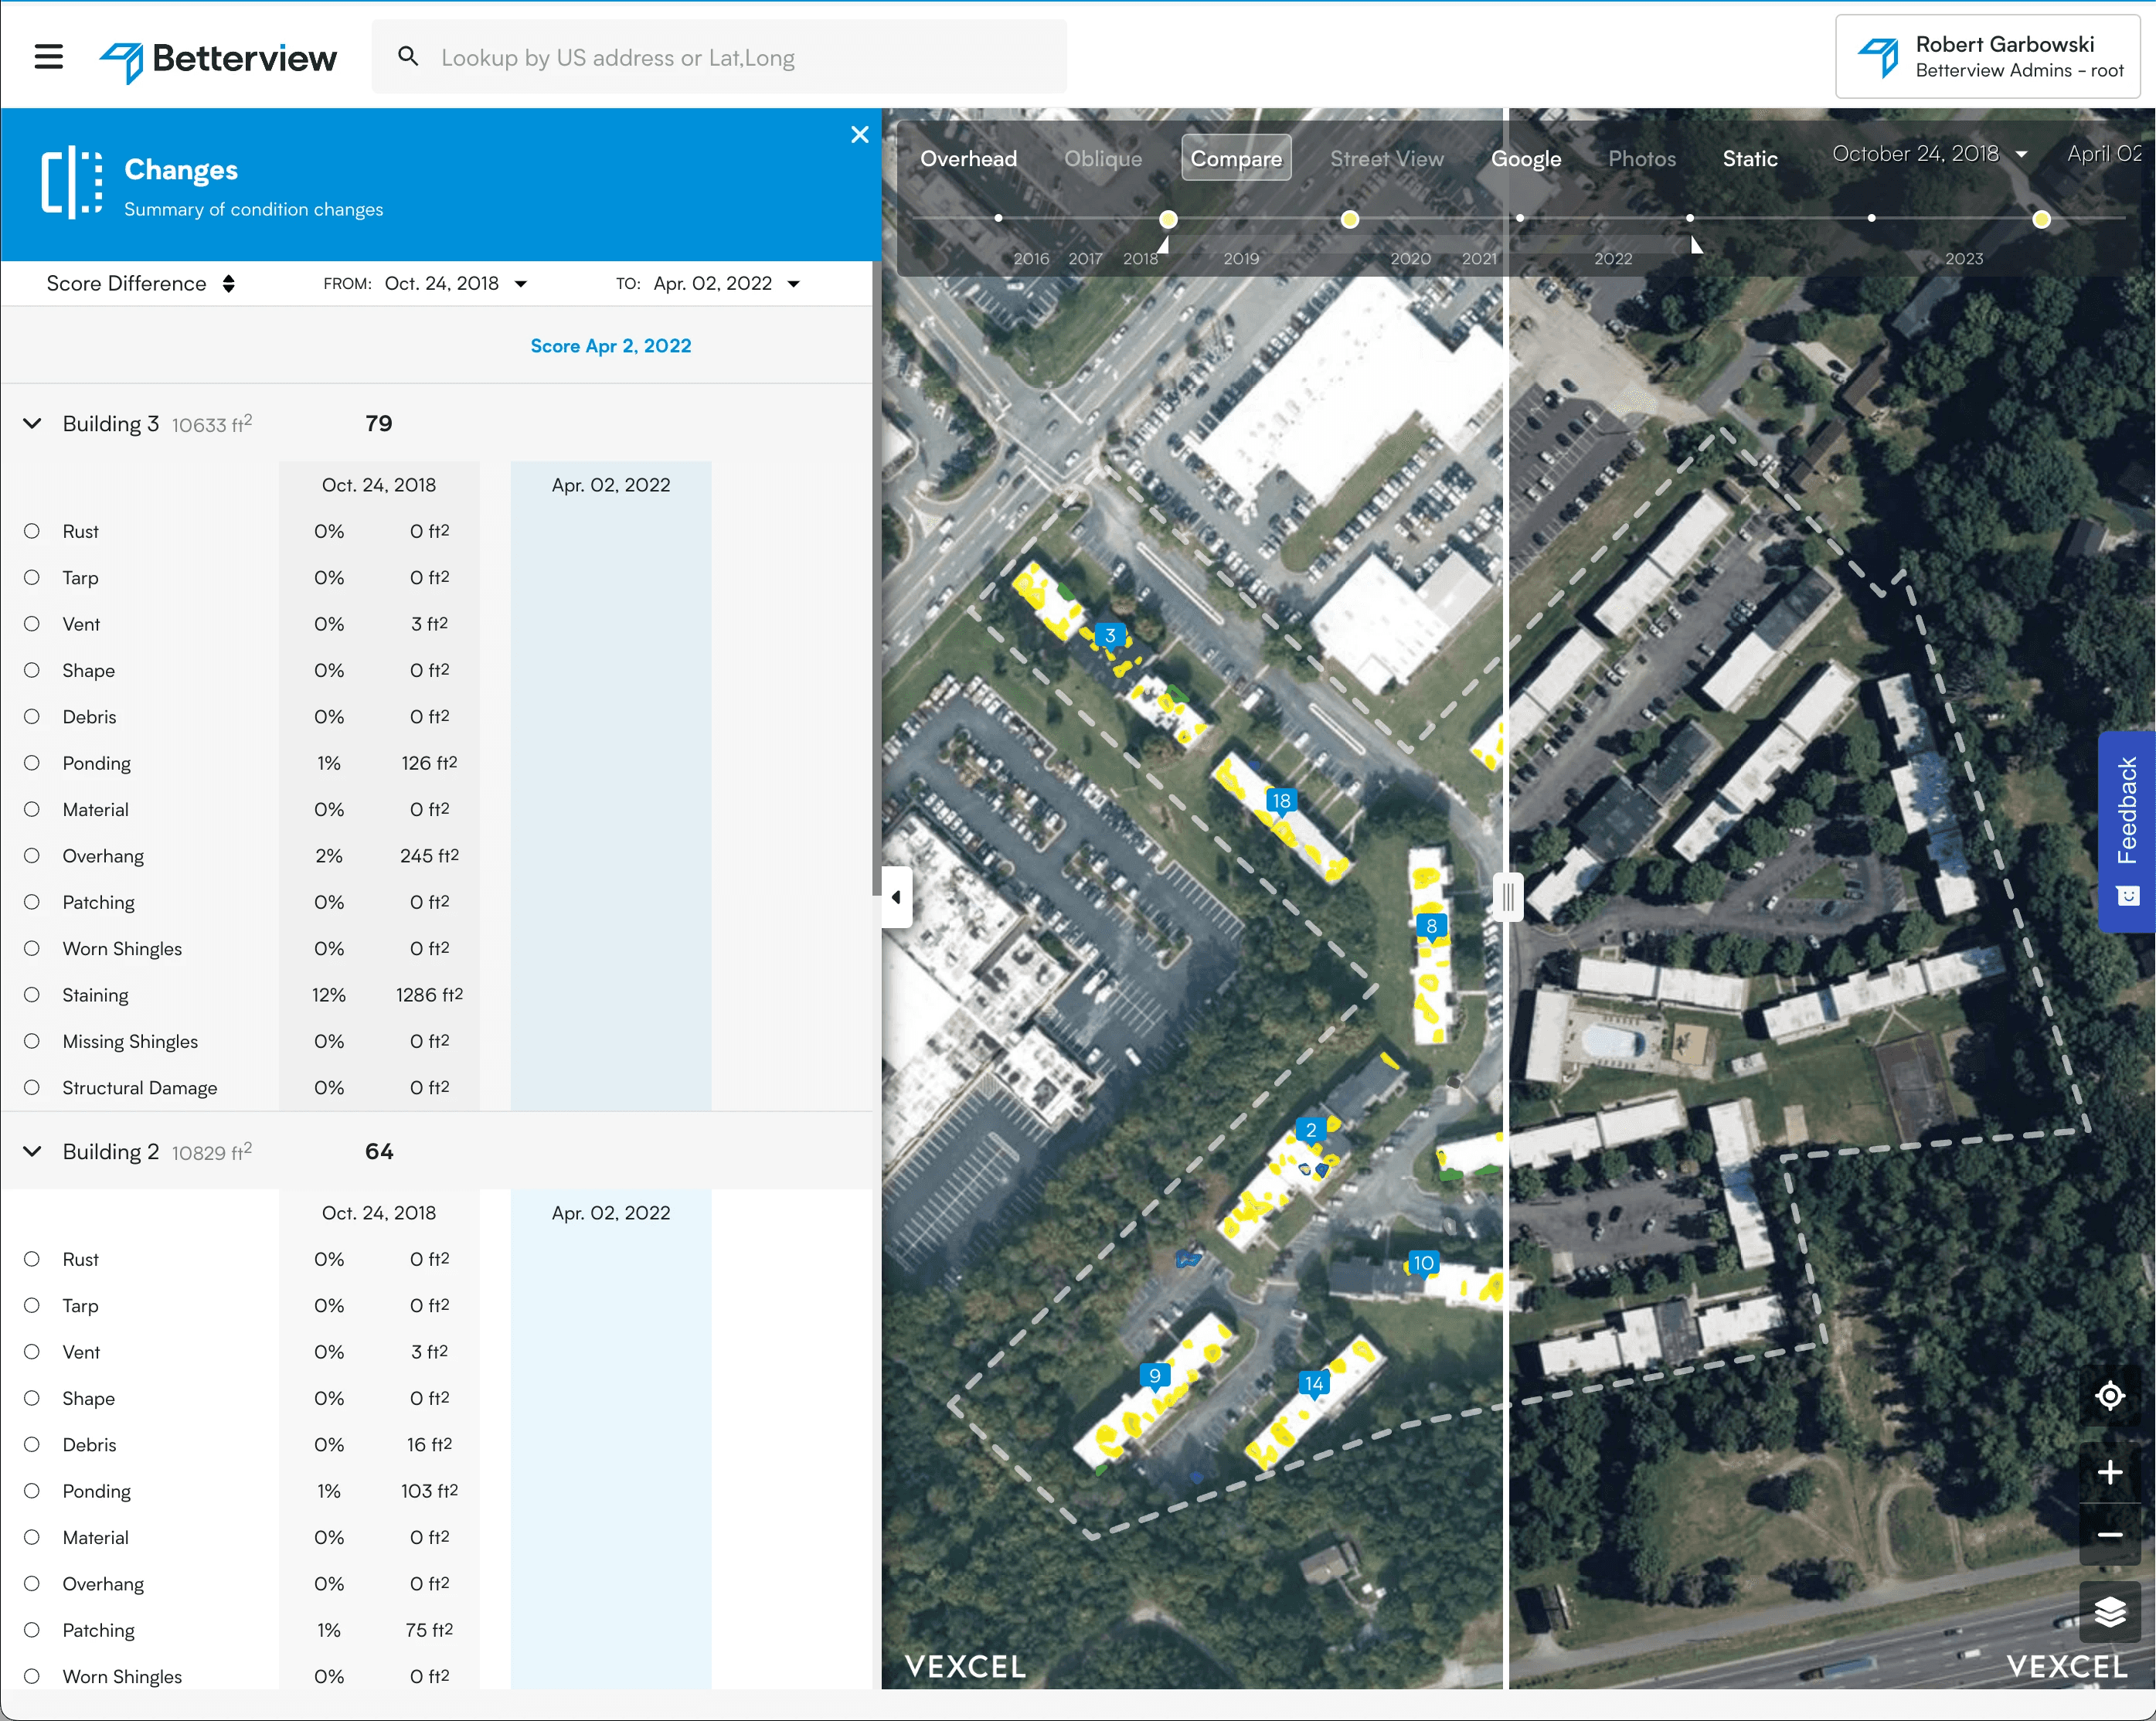Select the Staining radio under Building 3
Viewport: 2156px width, 1721px height.
32,995
